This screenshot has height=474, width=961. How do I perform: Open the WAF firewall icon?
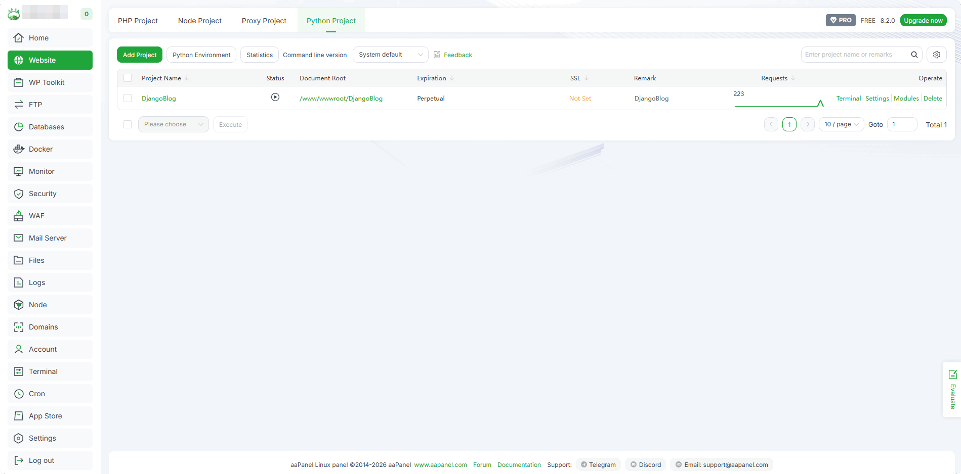pyautogui.click(x=19, y=216)
